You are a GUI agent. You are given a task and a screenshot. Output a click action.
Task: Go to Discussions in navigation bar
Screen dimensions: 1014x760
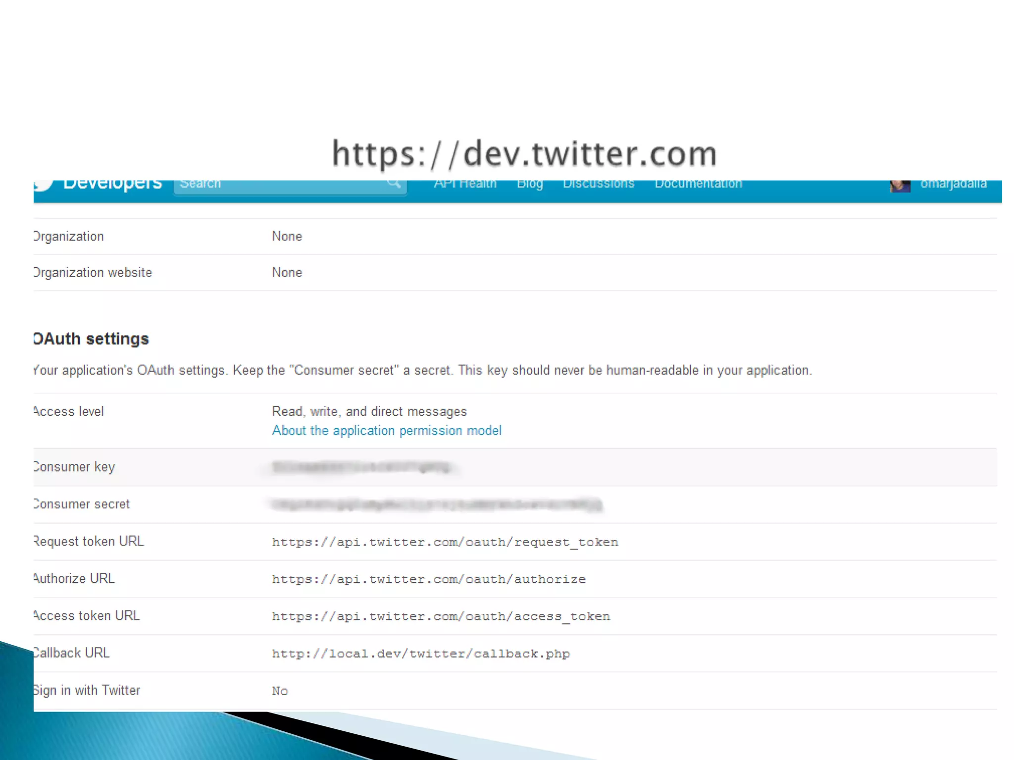click(598, 184)
